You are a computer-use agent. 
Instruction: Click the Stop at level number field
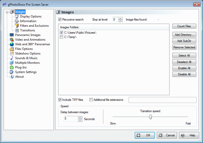tap(115, 20)
